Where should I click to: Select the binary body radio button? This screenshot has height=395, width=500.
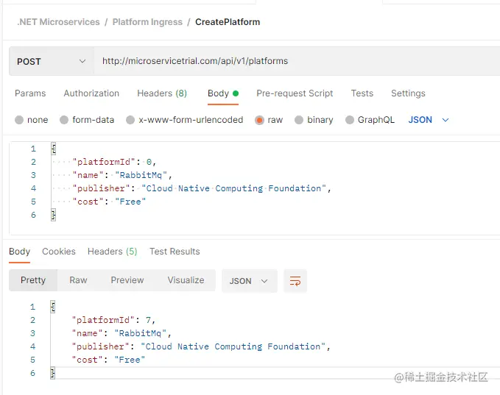click(x=299, y=120)
